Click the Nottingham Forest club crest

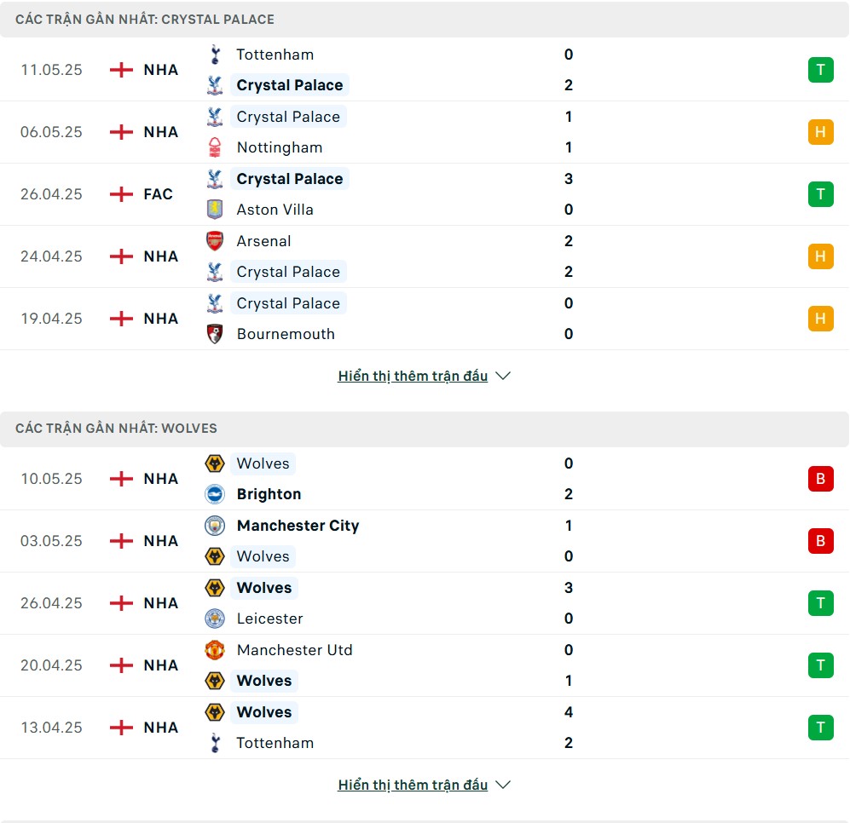(215, 147)
